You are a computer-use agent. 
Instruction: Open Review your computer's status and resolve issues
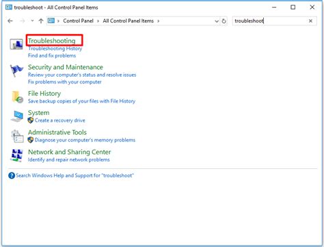[82, 75]
